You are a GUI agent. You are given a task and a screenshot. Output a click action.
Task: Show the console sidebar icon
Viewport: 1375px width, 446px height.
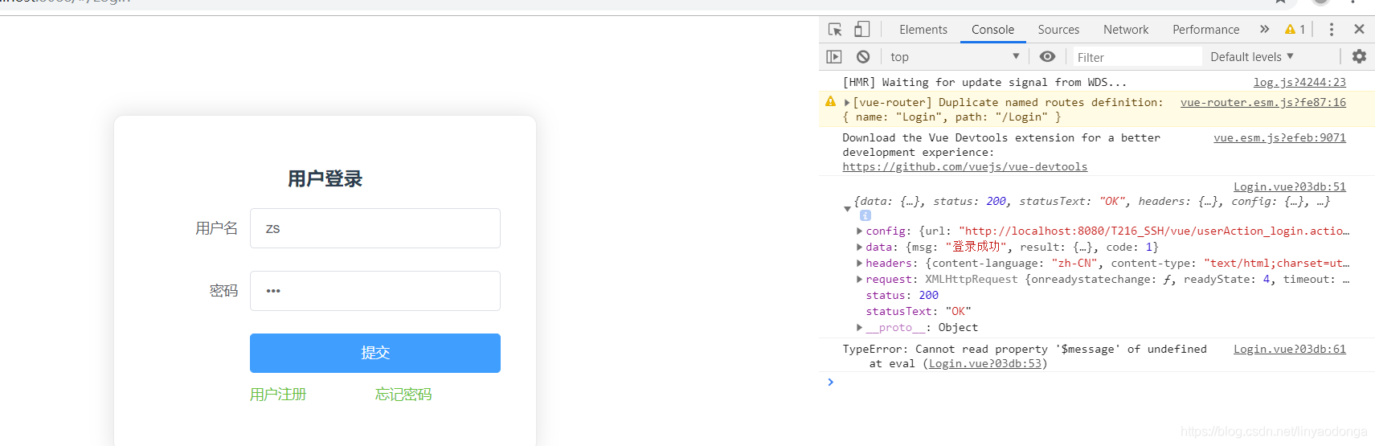tap(834, 57)
